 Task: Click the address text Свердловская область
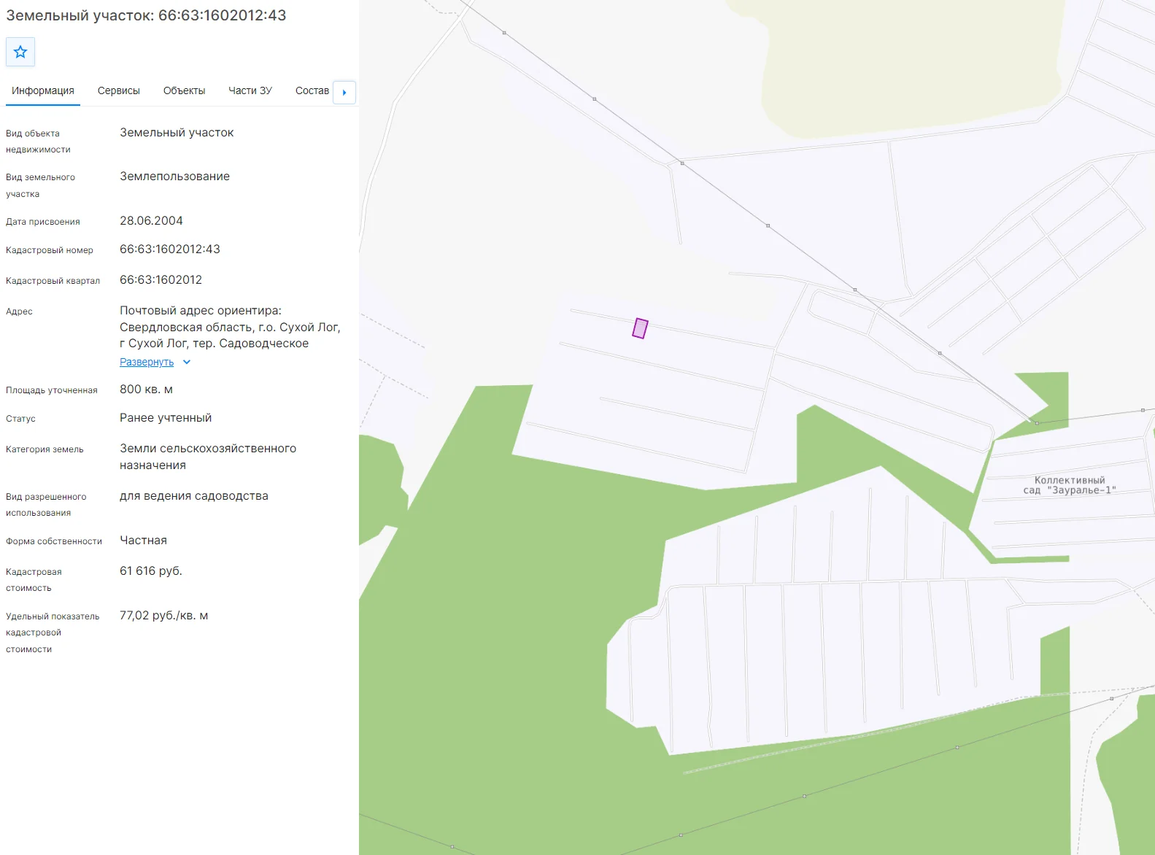coord(188,328)
